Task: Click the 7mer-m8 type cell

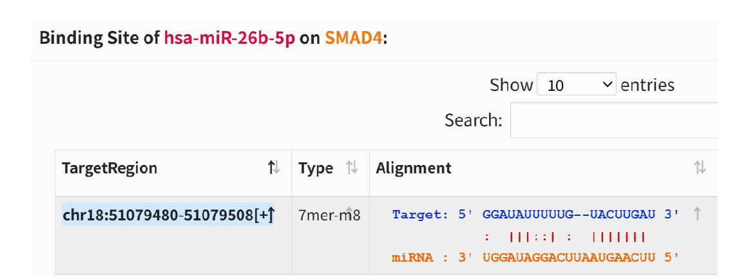Action: coord(329,215)
